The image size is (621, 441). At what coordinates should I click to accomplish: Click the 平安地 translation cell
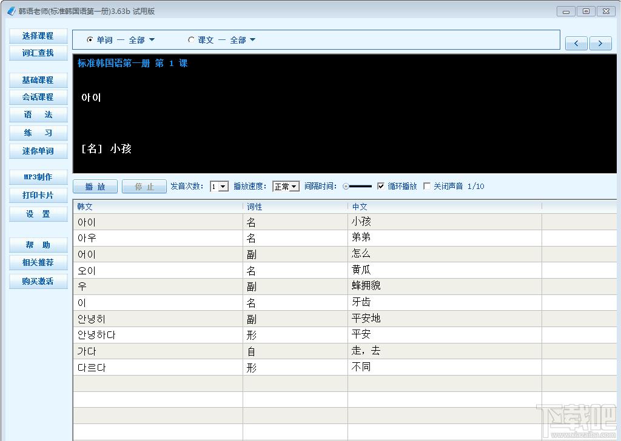coord(445,319)
